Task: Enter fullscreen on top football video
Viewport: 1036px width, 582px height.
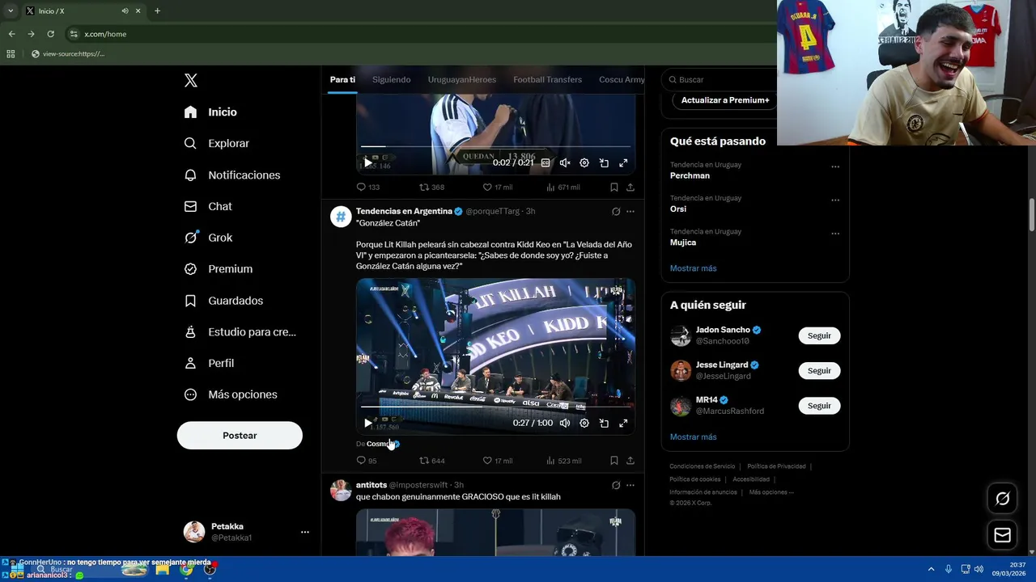Action: click(x=623, y=162)
